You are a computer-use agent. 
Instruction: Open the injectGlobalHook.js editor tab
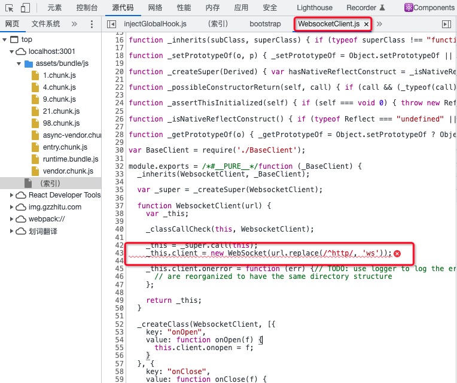coord(155,24)
